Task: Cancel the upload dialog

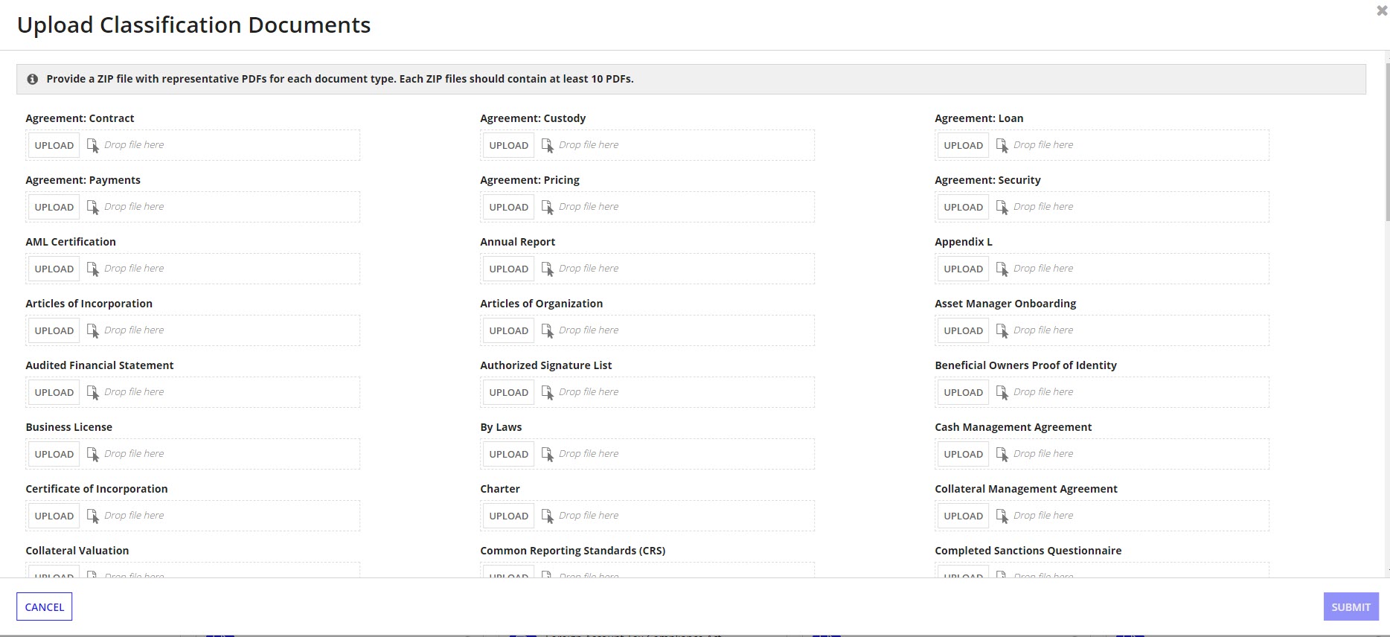Action: 45,606
